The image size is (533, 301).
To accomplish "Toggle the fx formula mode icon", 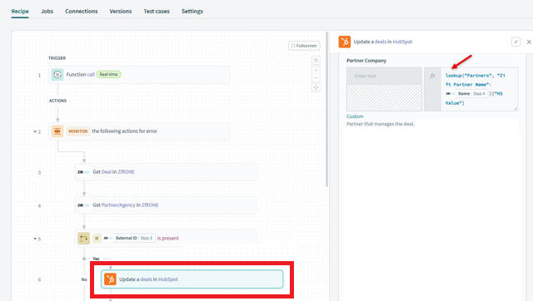I will (432, 76).
